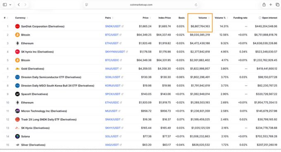Click the SK Hynix logo in SKHY/USDT row
Screen dimensions: 281x152
click(17, 128)
